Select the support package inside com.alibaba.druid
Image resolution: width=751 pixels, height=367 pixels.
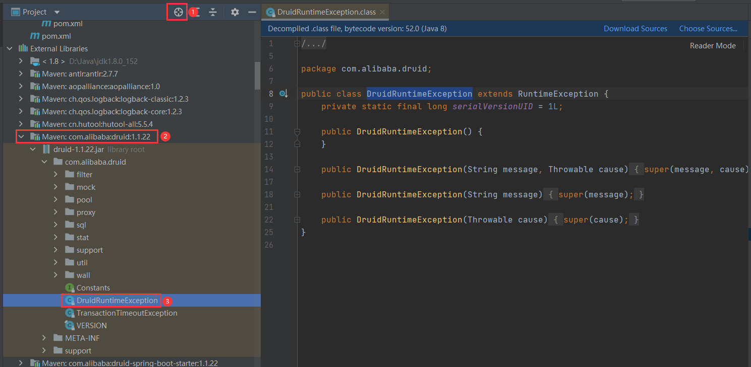[x=90, y=250]
